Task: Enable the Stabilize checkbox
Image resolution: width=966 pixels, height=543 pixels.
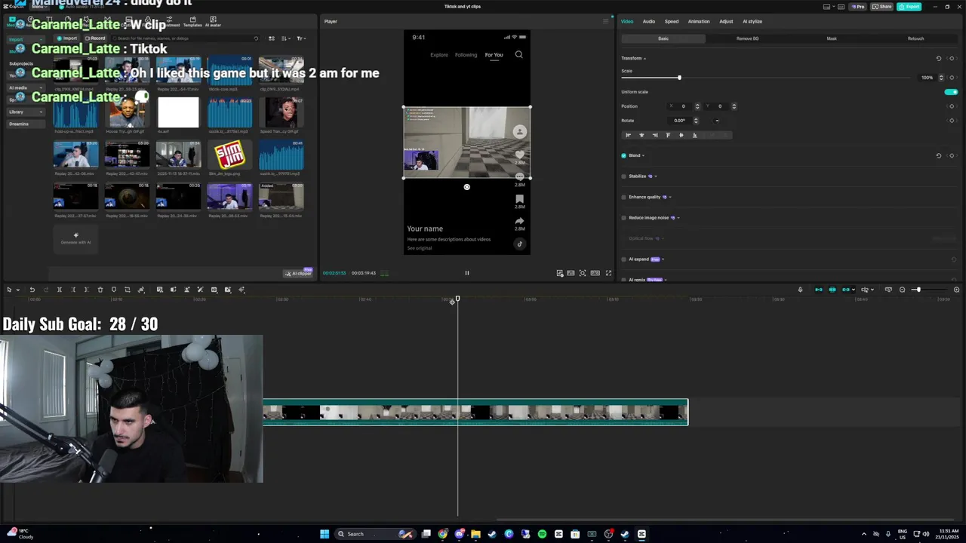Action: pyautogui.click(x=624, y=176)
